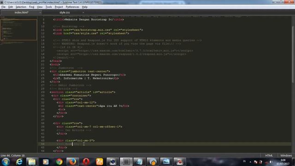
Task: Click the volume speaker tray icon
Action: tap(271, 162)
